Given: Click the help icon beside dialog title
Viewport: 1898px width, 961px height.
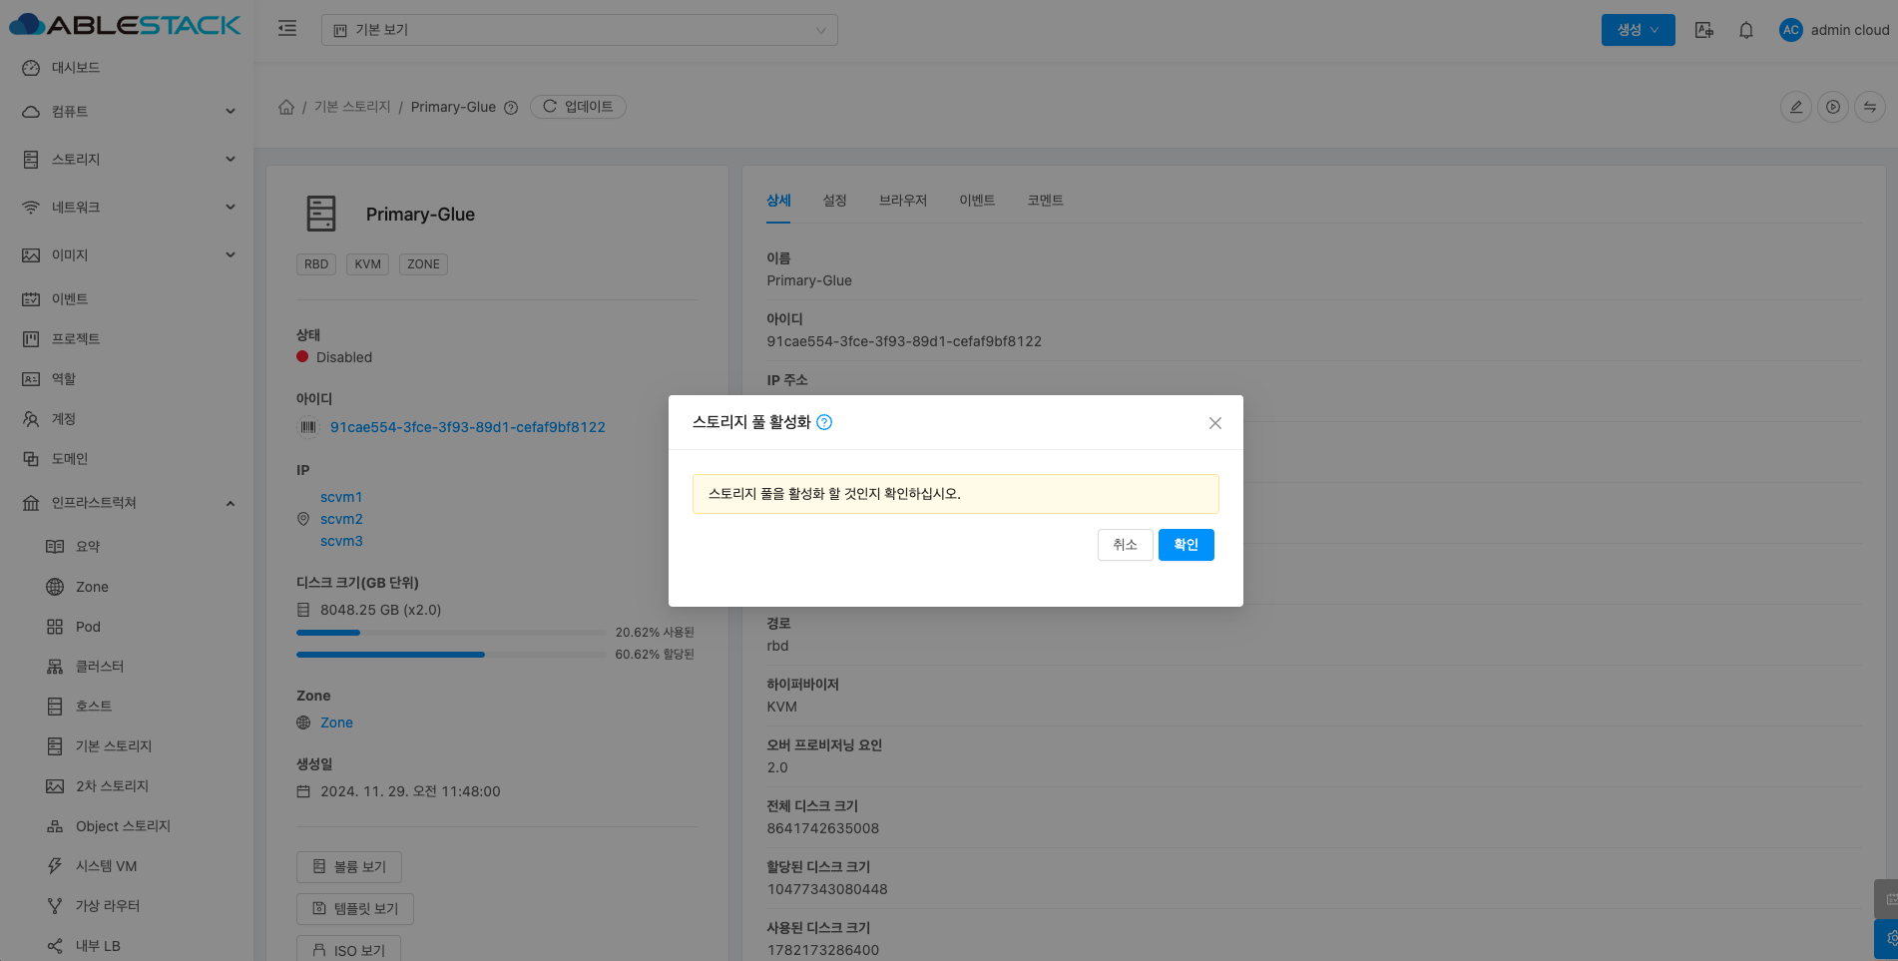Looking at the screenshot, I should pos(824,422).
